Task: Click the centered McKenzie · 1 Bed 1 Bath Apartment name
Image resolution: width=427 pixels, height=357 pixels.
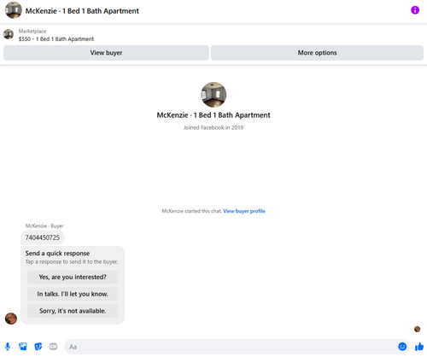Action: [213, 115]
